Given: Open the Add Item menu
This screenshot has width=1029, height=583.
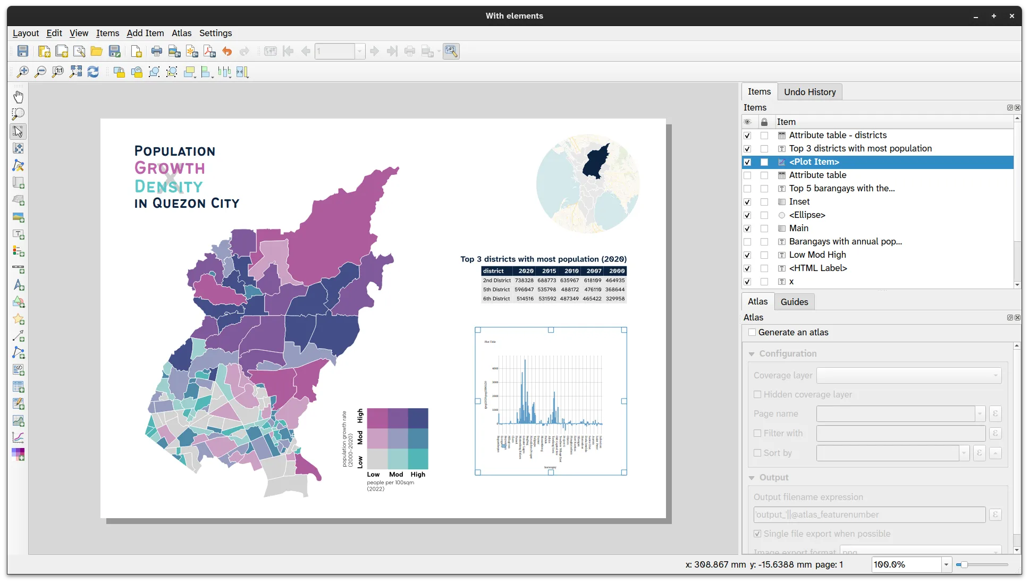Looking at the screenshot, I should tap(145, 33).
